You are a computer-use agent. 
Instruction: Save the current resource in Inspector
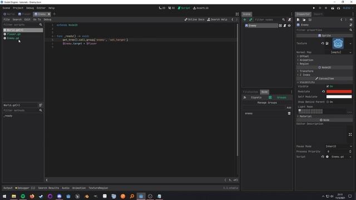[x=310, y=20]
